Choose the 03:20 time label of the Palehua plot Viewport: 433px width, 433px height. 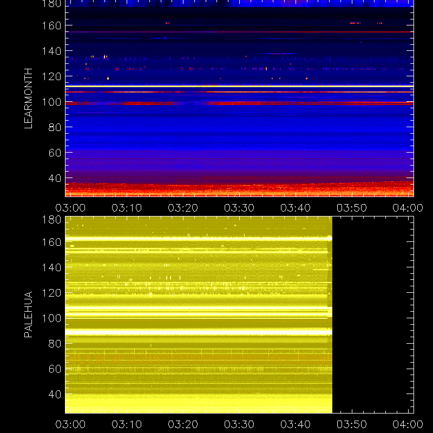183,424
